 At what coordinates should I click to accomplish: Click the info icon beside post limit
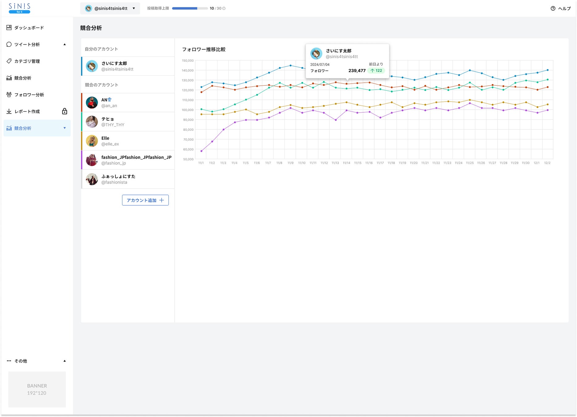pyautogui.click(x=224, y=8)
